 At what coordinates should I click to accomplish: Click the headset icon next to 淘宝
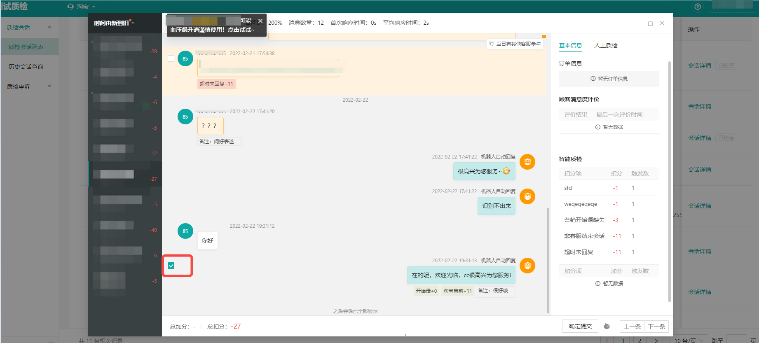pos(70,7)
